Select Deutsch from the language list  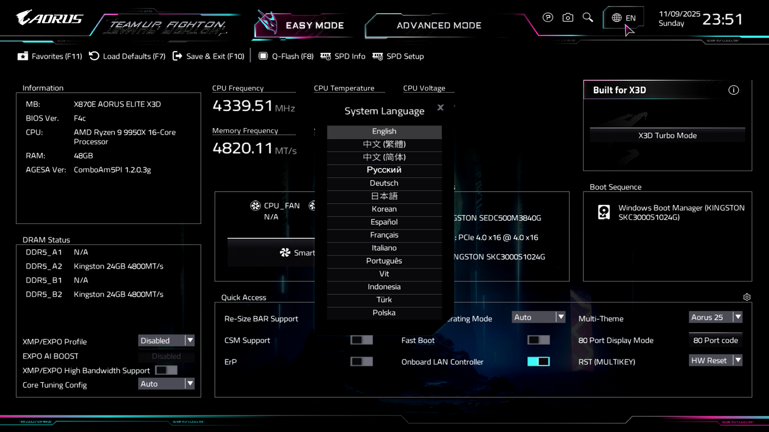384,183
